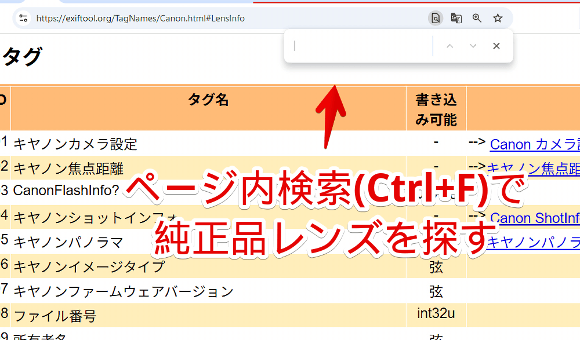
Task: Open site settings via tune icon before URL
Action: click(x=23, y=18)
